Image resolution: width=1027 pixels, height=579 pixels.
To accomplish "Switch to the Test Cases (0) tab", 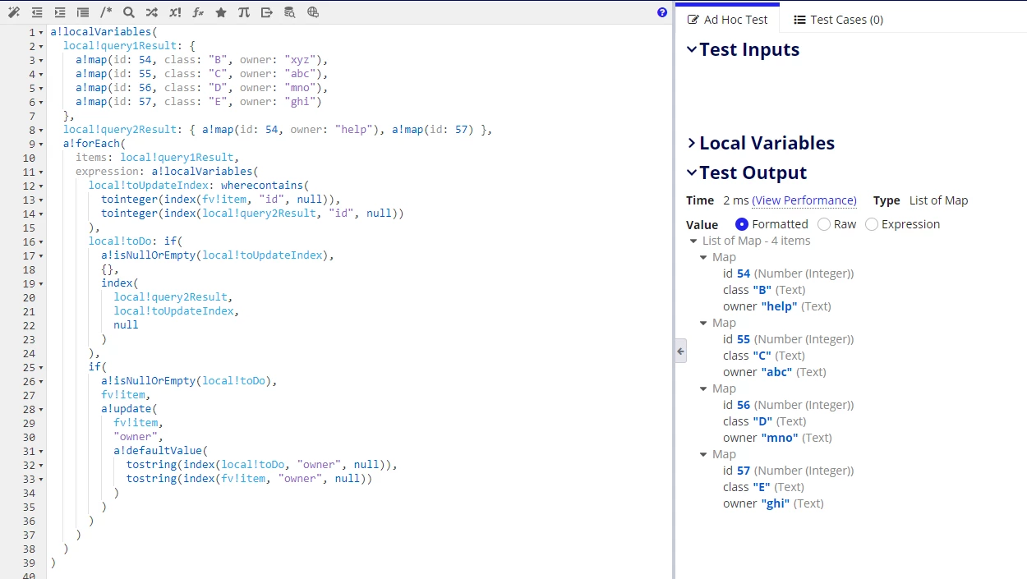I will [838, 20].
